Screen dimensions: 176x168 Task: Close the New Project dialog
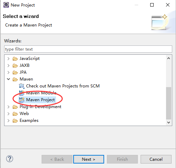[168, 5]
